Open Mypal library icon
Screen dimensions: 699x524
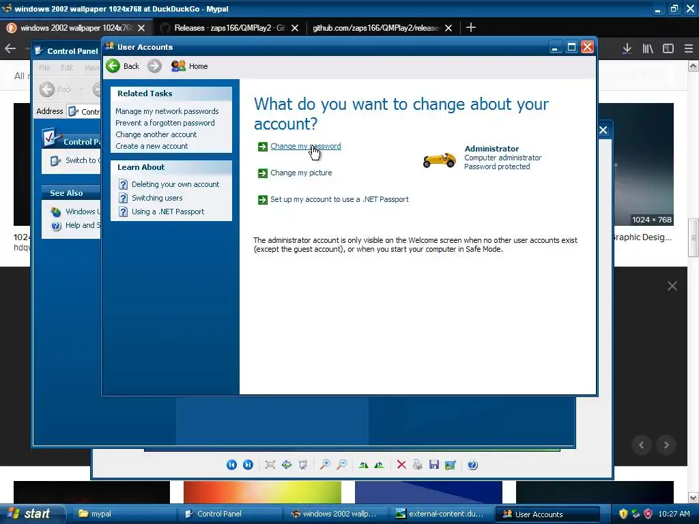(x=648, y=48)
